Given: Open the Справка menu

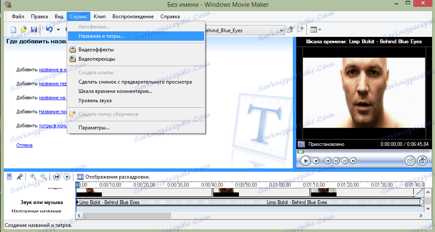Looking at the screenshot, I should click(170, 17).
